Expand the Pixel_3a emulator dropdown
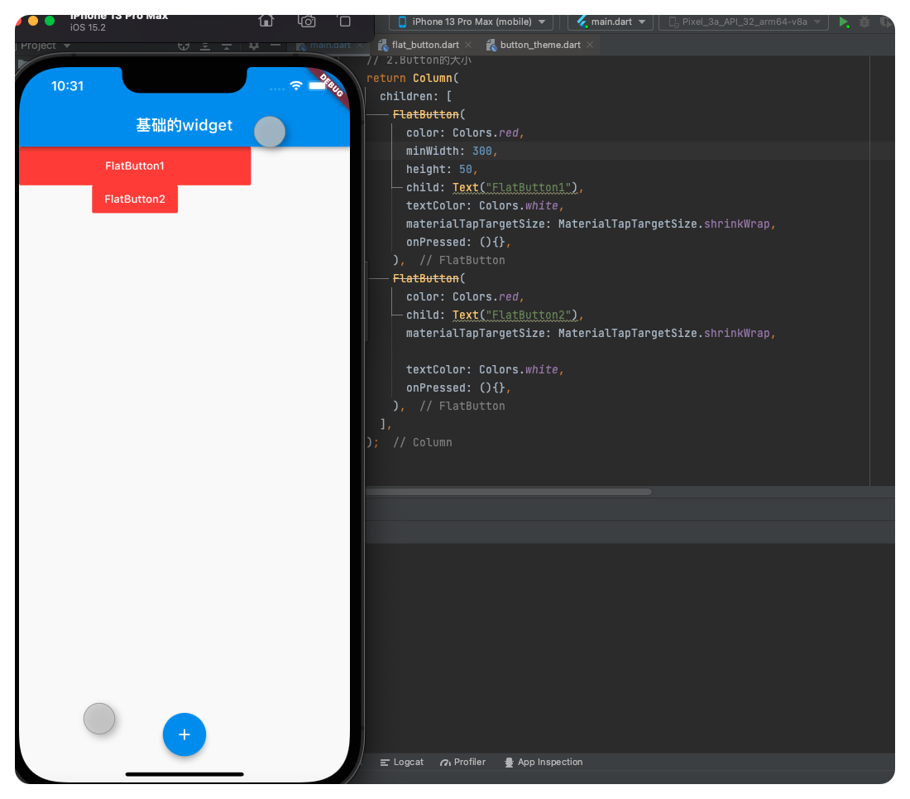910x799 pixels. 743,22
